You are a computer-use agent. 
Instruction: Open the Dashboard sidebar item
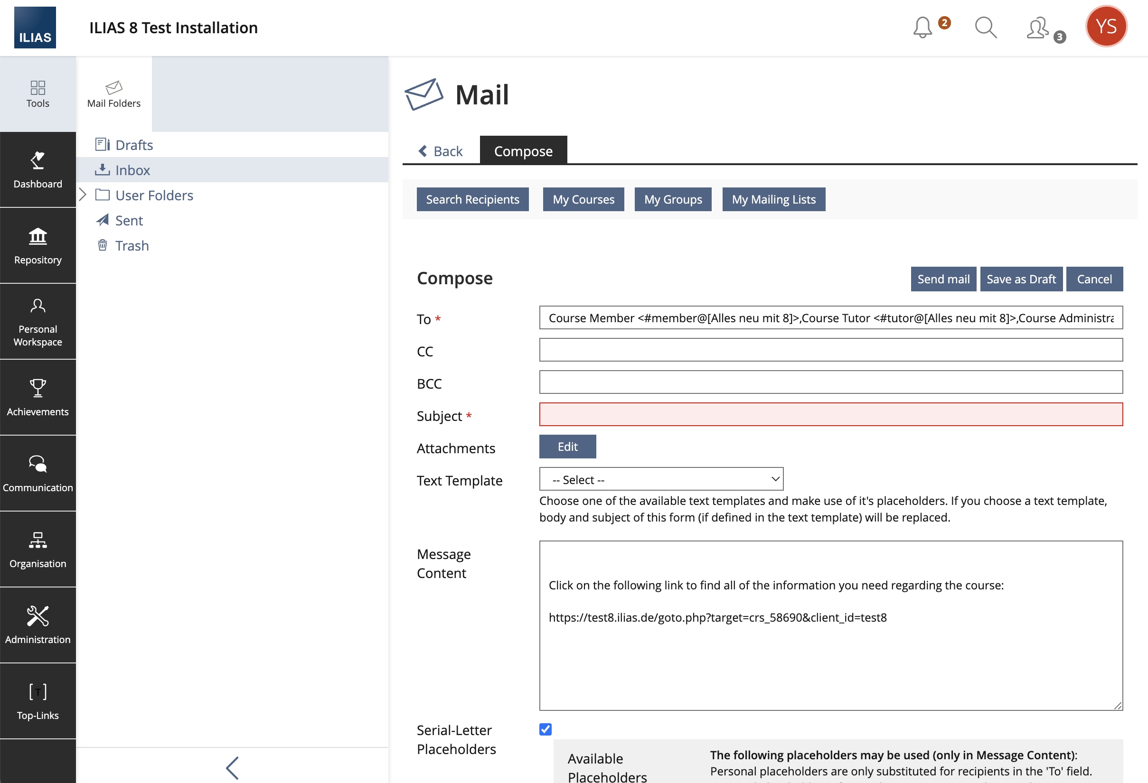point(38,169)
